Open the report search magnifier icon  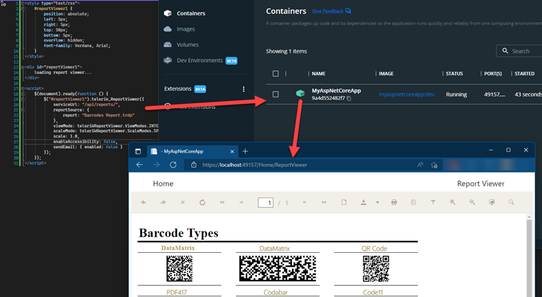tap(512, 202)
